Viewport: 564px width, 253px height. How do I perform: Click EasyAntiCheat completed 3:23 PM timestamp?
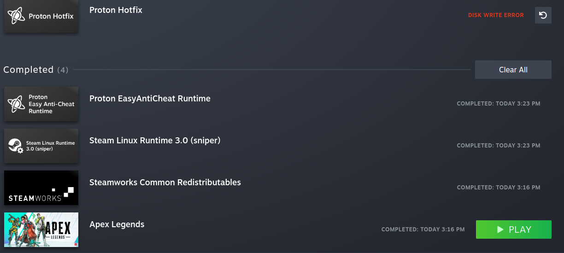point(499,104)
